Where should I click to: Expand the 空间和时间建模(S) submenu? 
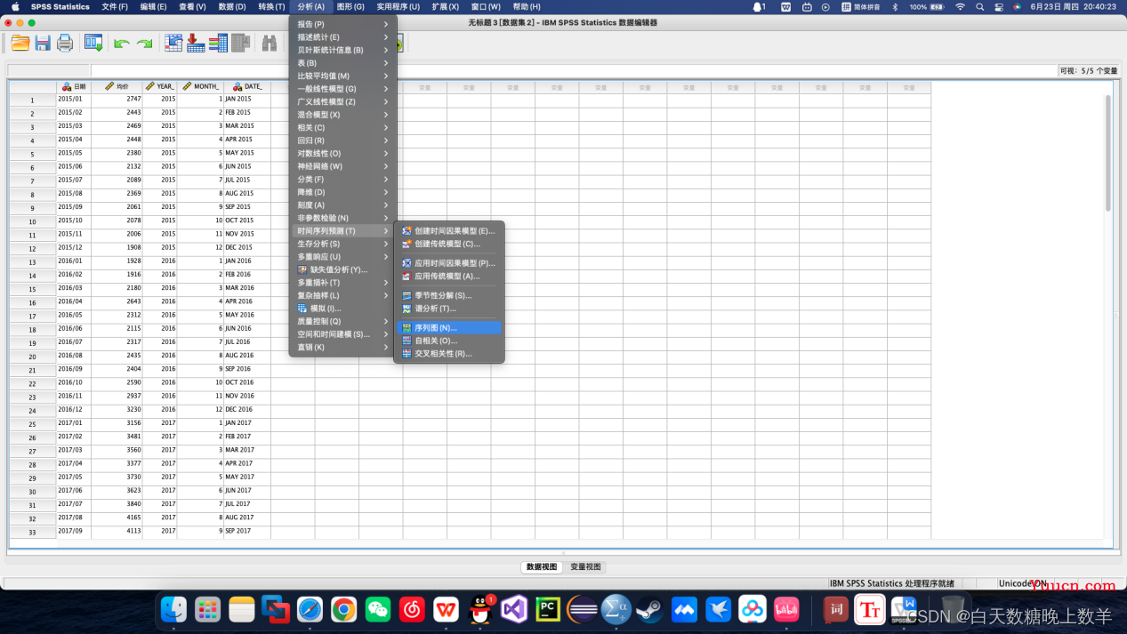tap(342, 334)
